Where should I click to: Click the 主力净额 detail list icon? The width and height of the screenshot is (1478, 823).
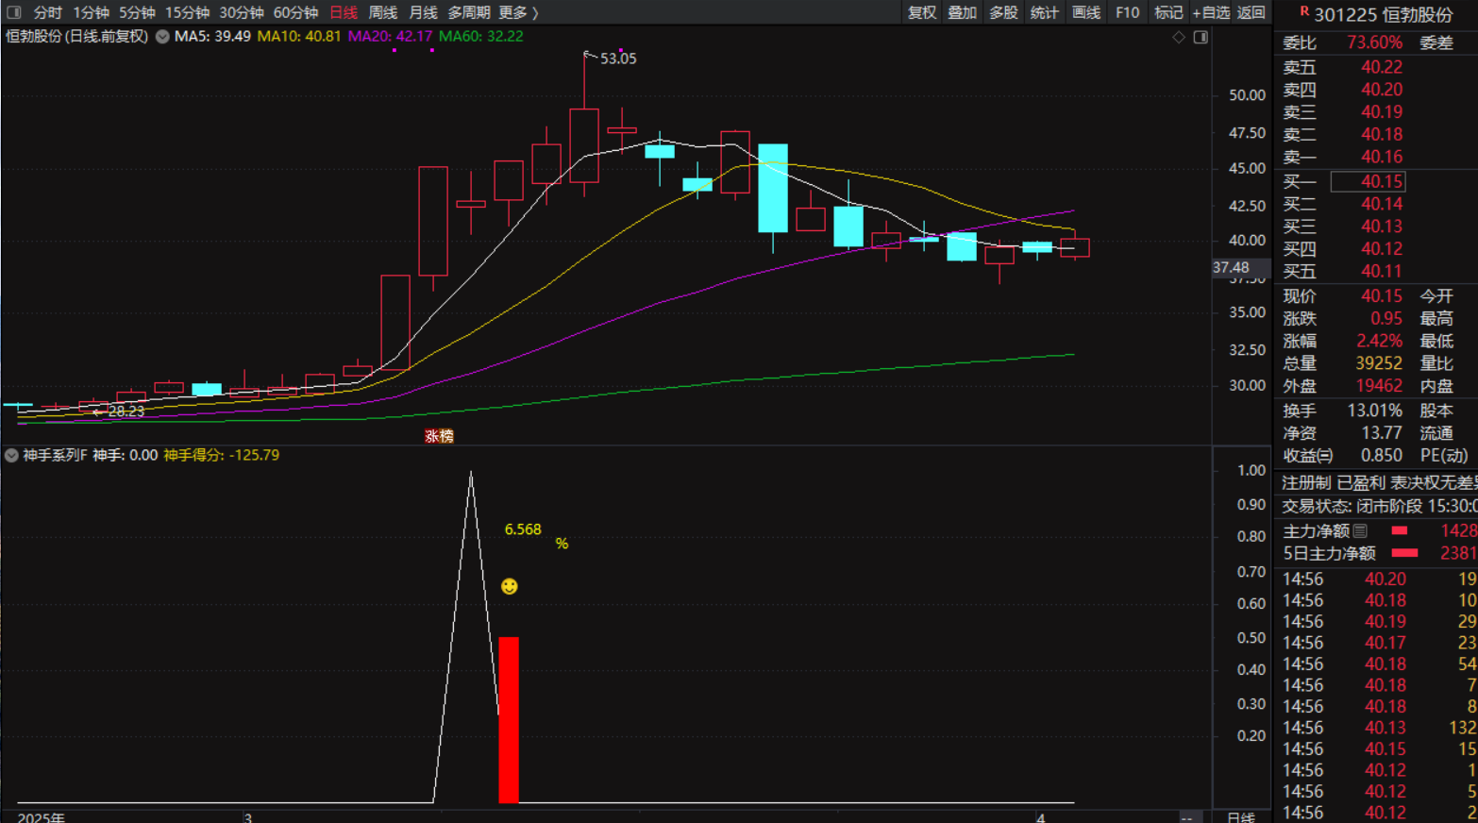click(1360, 531)
